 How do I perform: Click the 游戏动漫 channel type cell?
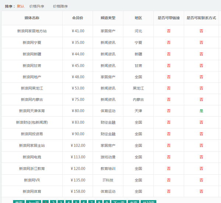(x=108, y=157)
